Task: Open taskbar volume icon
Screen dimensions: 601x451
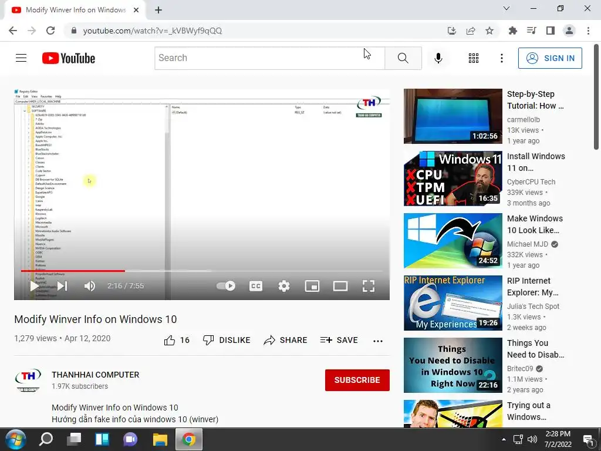Action: pyautogui.click(x=532, y=439)
